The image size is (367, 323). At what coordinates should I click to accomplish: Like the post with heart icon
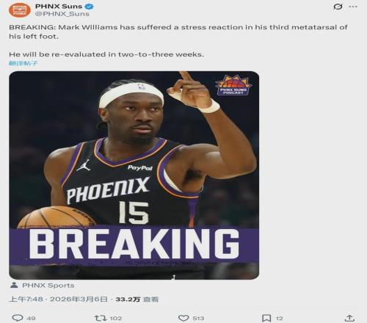(183, 318)
